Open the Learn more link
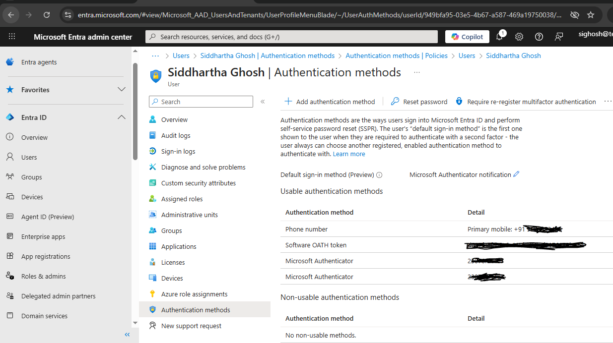The width and height of the screenshot is (613, 343). (x=349, y=154)
